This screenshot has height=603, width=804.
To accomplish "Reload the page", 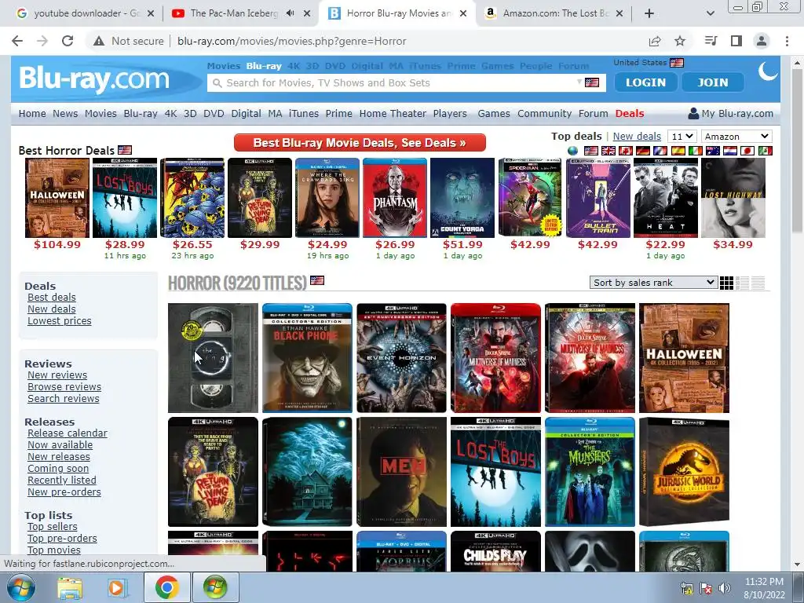I will click(68, 41).
